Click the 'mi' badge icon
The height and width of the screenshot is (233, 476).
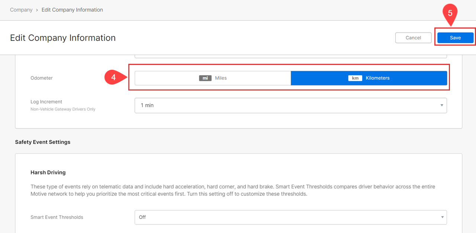tap(205, 78)
